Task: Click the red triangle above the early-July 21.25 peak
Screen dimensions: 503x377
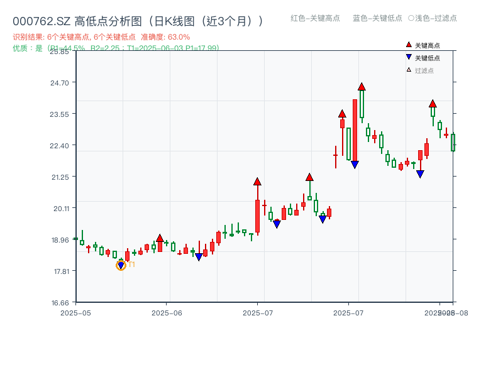Action: click(257, 181)
